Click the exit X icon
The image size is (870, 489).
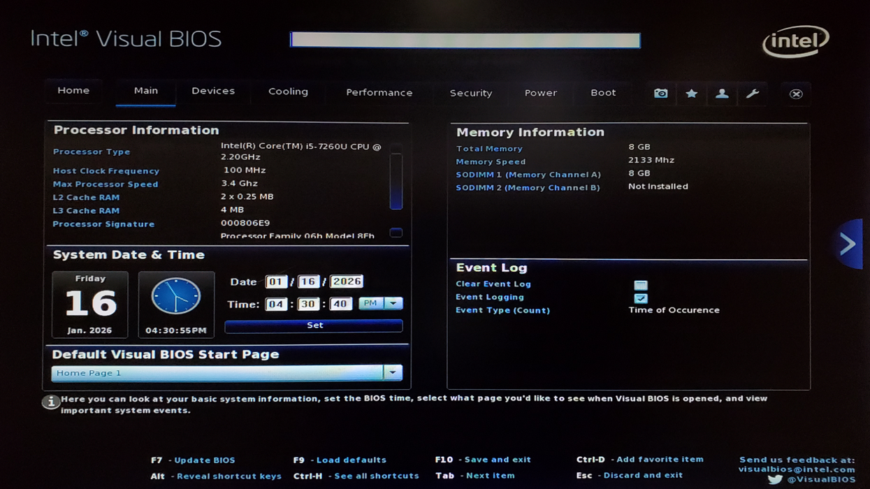point(796,94)
